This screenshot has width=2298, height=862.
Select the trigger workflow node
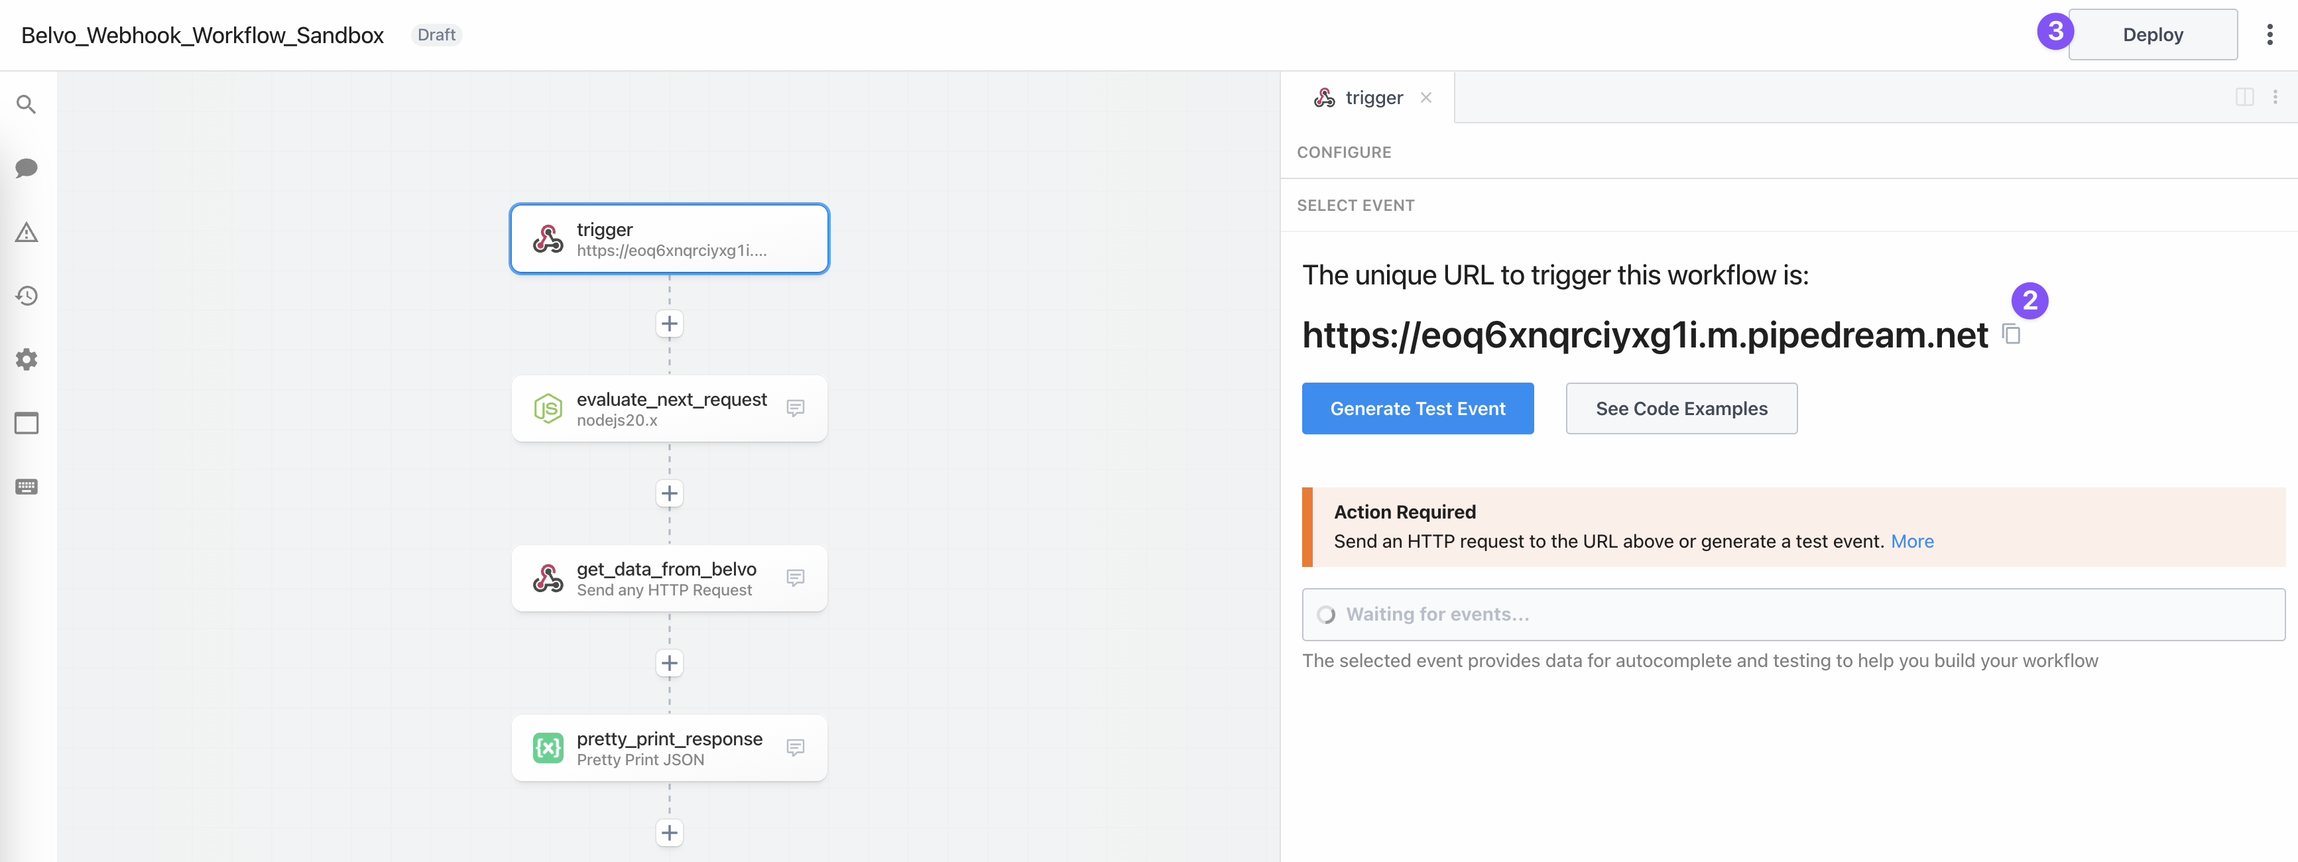pos(669,239)
